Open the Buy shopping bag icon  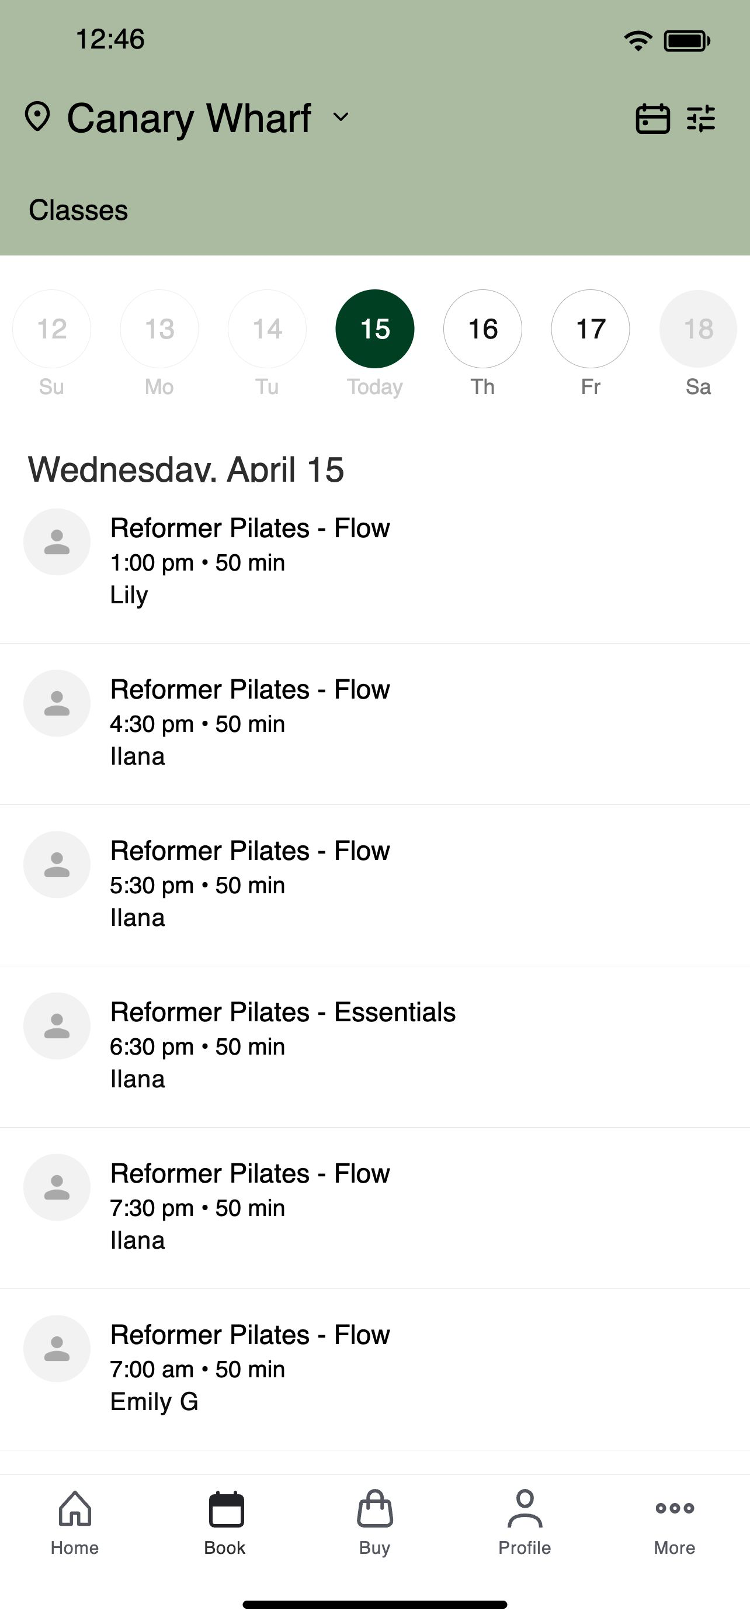click(374, 1508)
